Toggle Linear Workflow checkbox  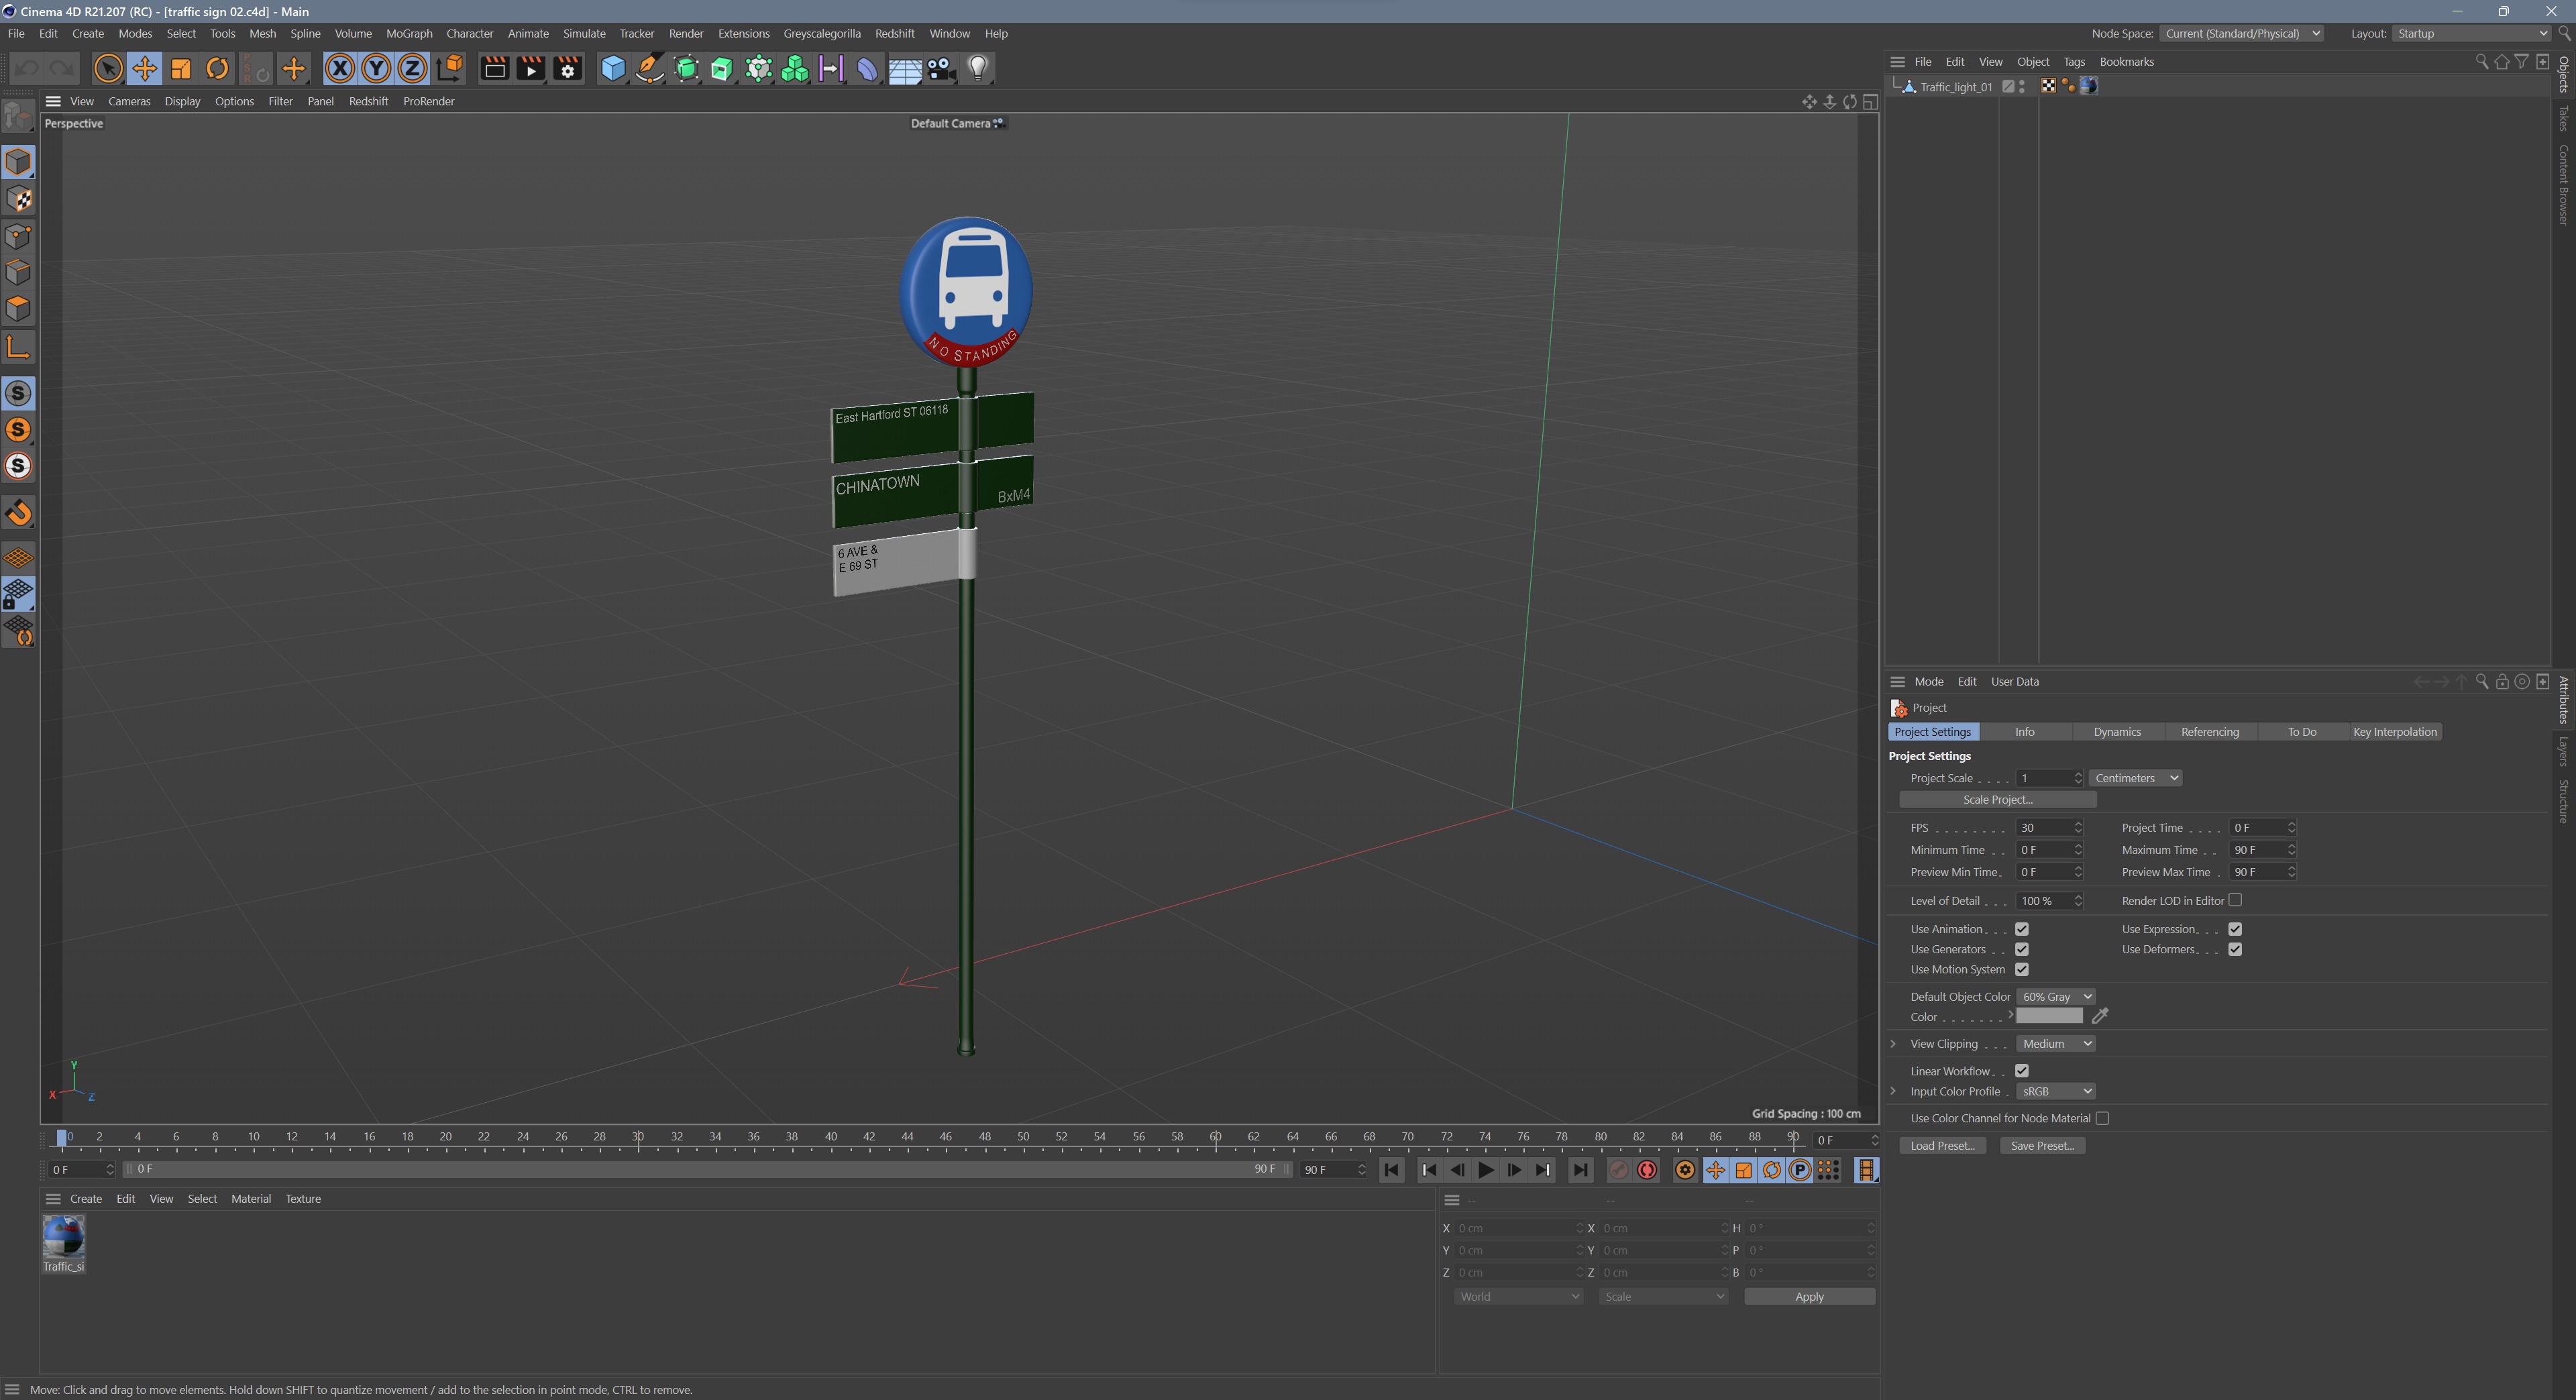tap(2021, 1071)
